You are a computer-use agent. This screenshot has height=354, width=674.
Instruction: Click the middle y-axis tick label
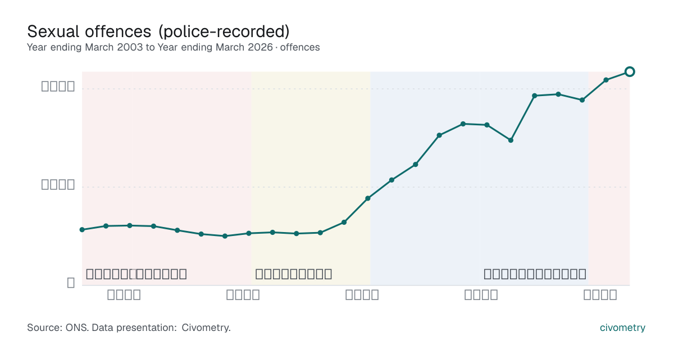click(x=58, y=185)
